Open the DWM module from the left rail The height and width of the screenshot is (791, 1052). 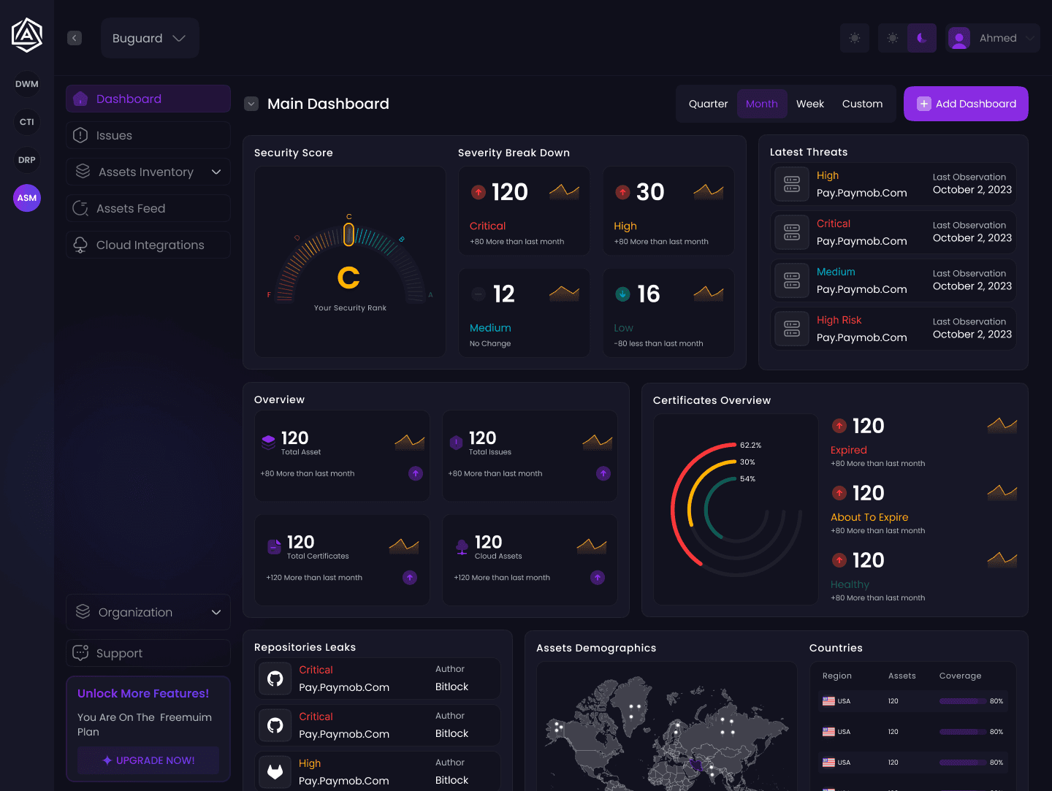pos(26,84)
